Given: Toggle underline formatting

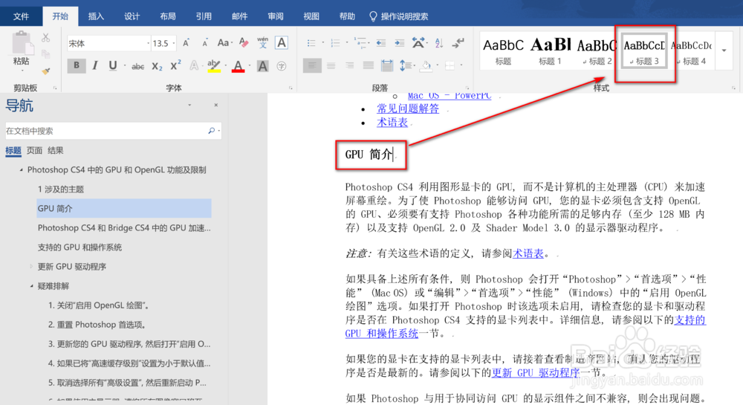Looking at the screenshot, I should (x=113, y=66).
